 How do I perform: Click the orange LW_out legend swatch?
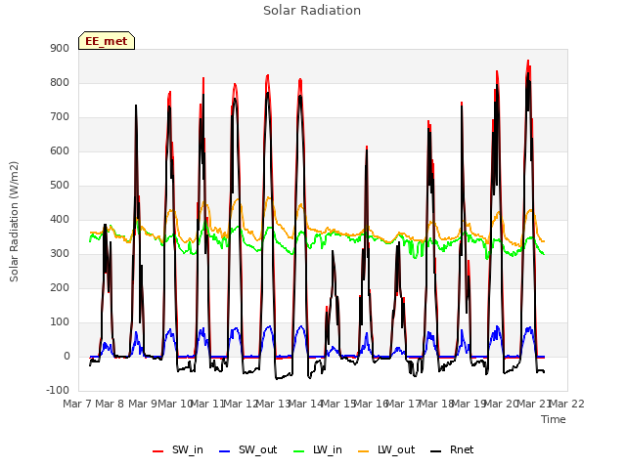(x=364, y=451)
